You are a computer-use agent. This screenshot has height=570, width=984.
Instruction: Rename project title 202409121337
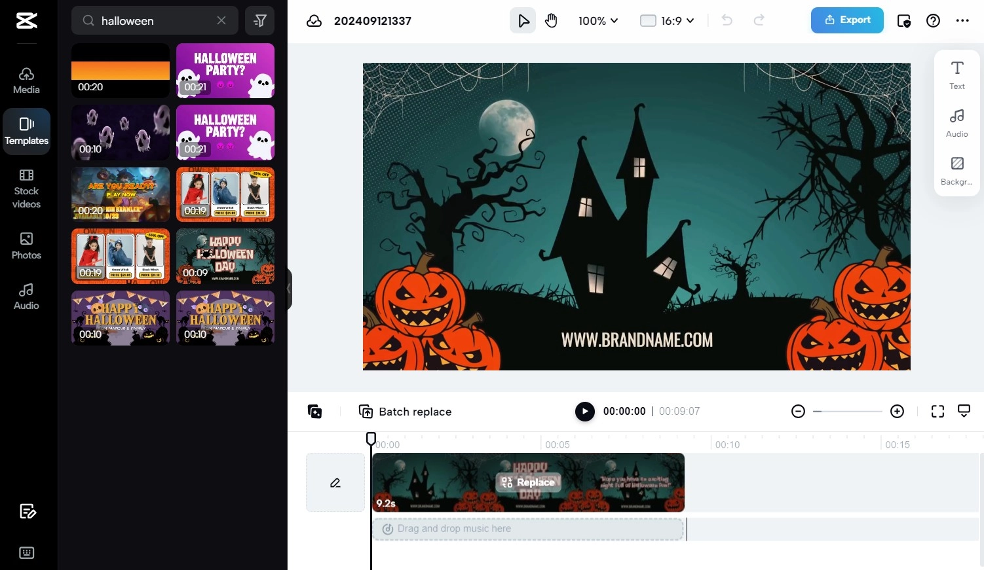tap(373, 21)
